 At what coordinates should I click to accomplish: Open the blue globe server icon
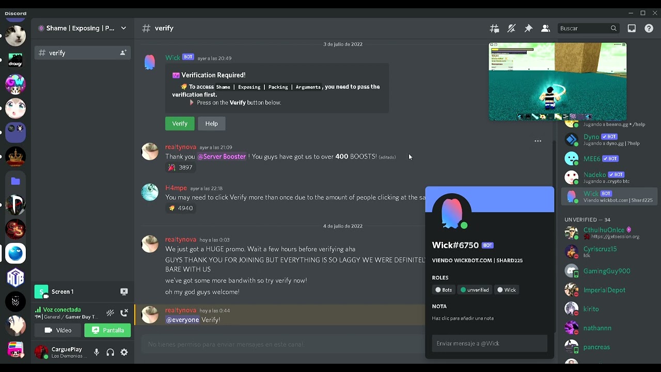pos(15,253)
